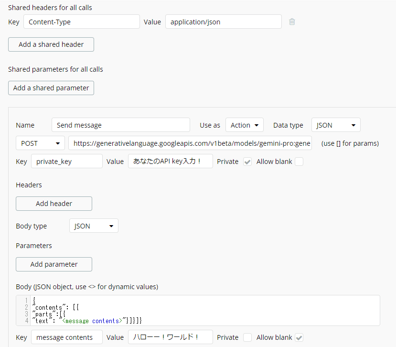This screenshot has width=396, height=347.
Task: Delete the Content-Type shared header via trash icon
Action: [x=292, y=22]
